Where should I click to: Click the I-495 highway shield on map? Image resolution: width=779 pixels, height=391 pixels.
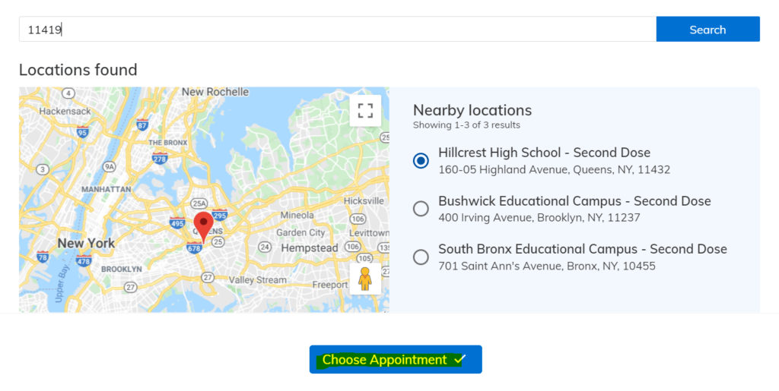tap(177, 223)
